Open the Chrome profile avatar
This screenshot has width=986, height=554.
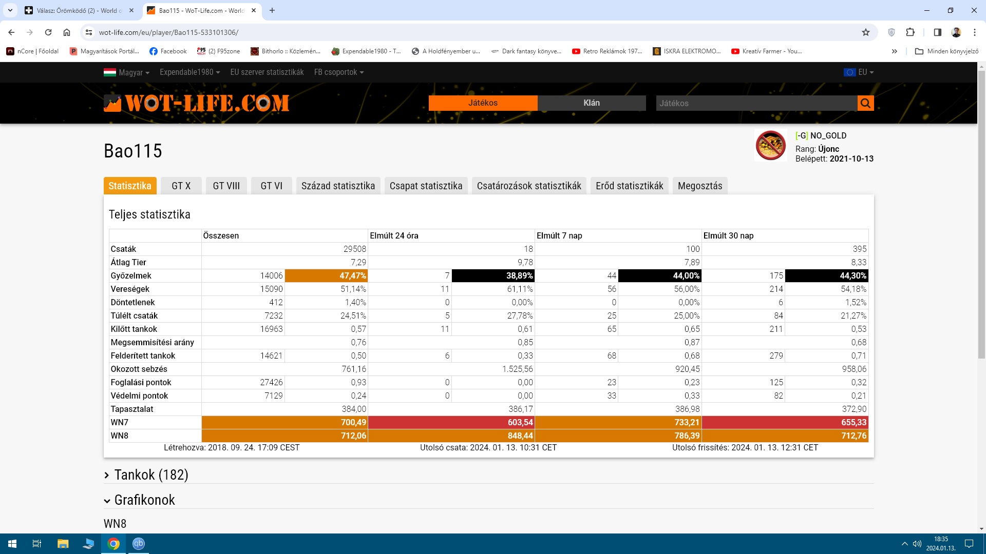coord(956,32)
